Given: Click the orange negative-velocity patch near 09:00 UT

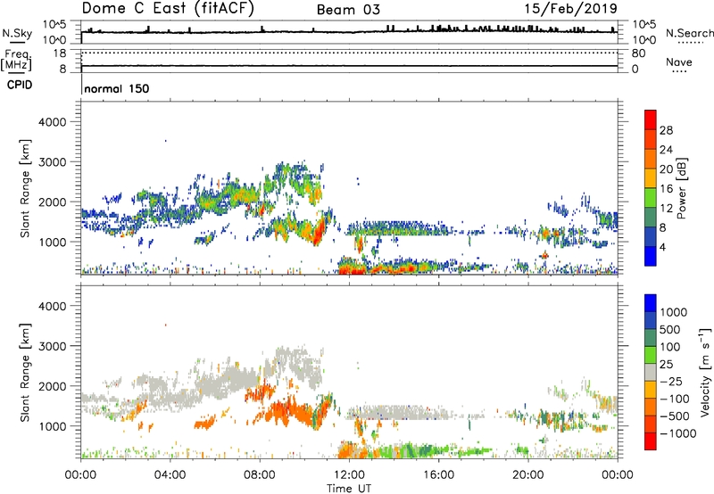Looking at the screenshot, I should 286,411.
